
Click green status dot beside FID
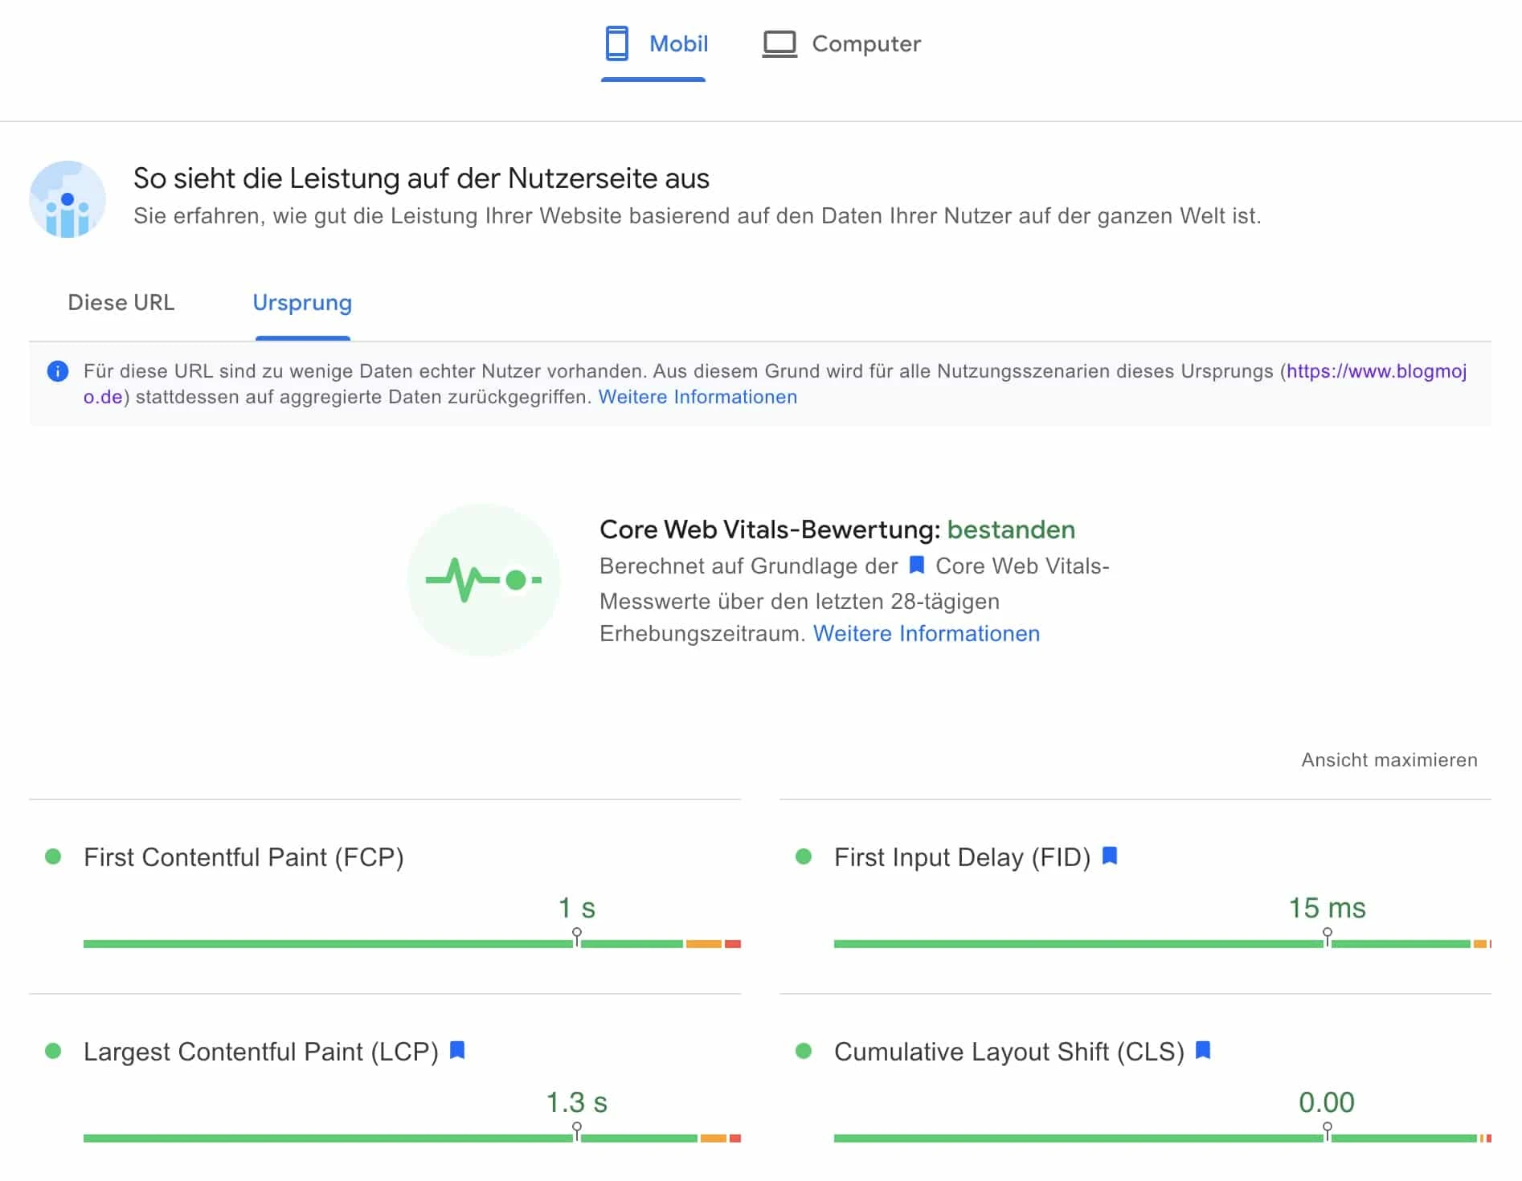point(804,856)
